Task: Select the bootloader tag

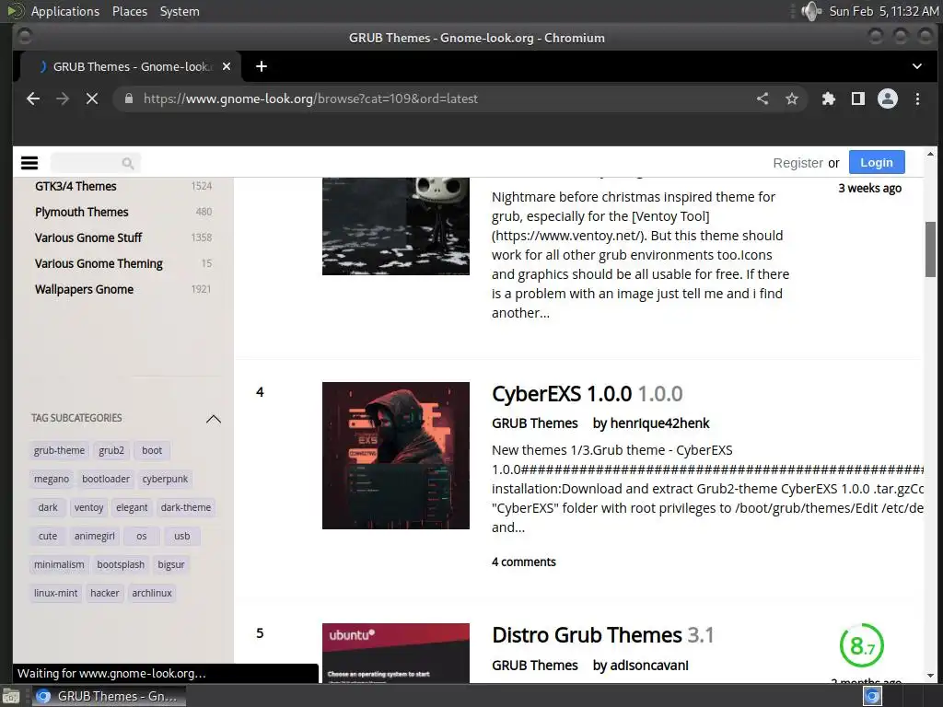Action: click(x=106, y=479)
